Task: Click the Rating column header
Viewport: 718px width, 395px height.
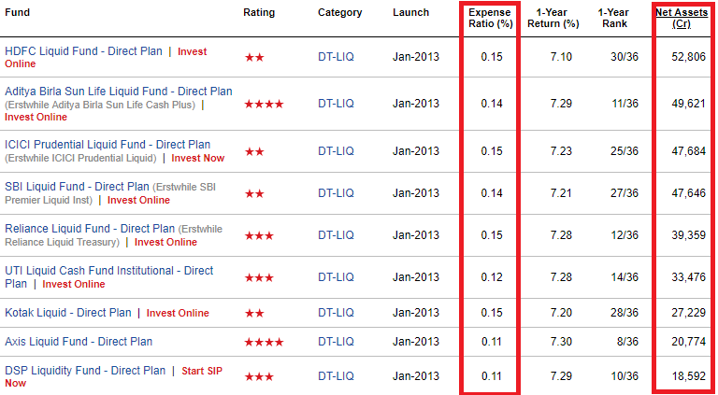Action: (259, 13)
